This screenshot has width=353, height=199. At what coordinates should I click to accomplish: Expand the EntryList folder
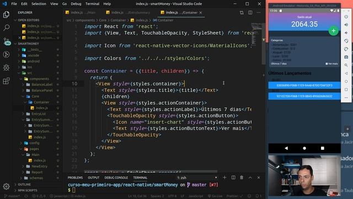click(39, 114)
